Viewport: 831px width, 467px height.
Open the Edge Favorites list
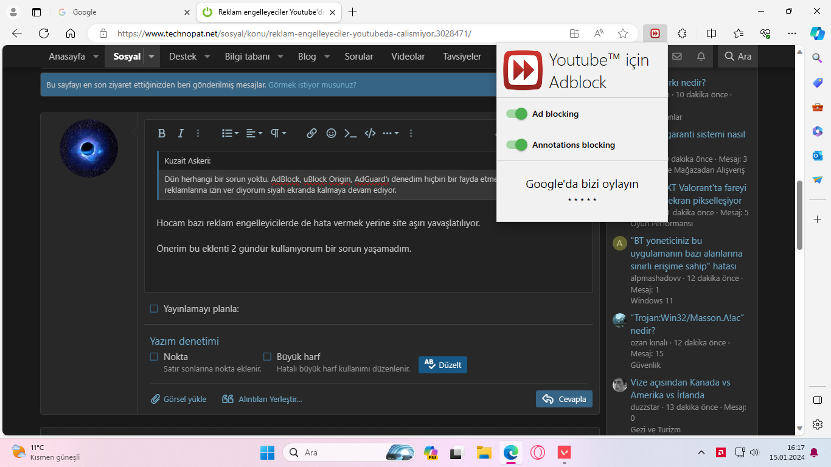(739, 33)
